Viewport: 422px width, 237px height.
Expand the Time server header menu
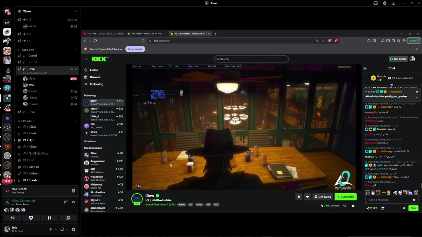tap(75, 11)
